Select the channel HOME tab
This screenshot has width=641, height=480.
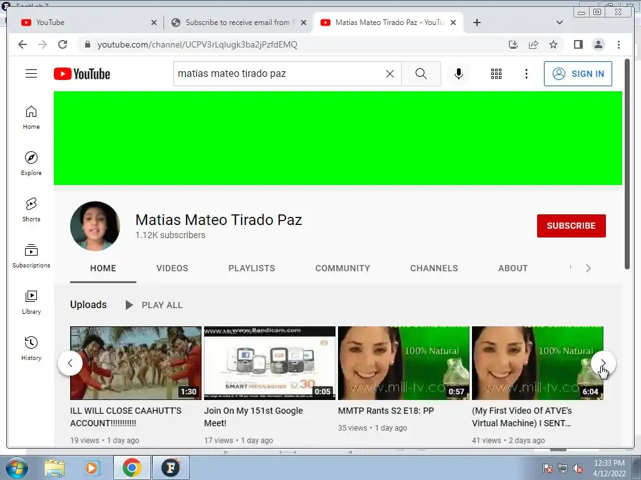point(103,268)
